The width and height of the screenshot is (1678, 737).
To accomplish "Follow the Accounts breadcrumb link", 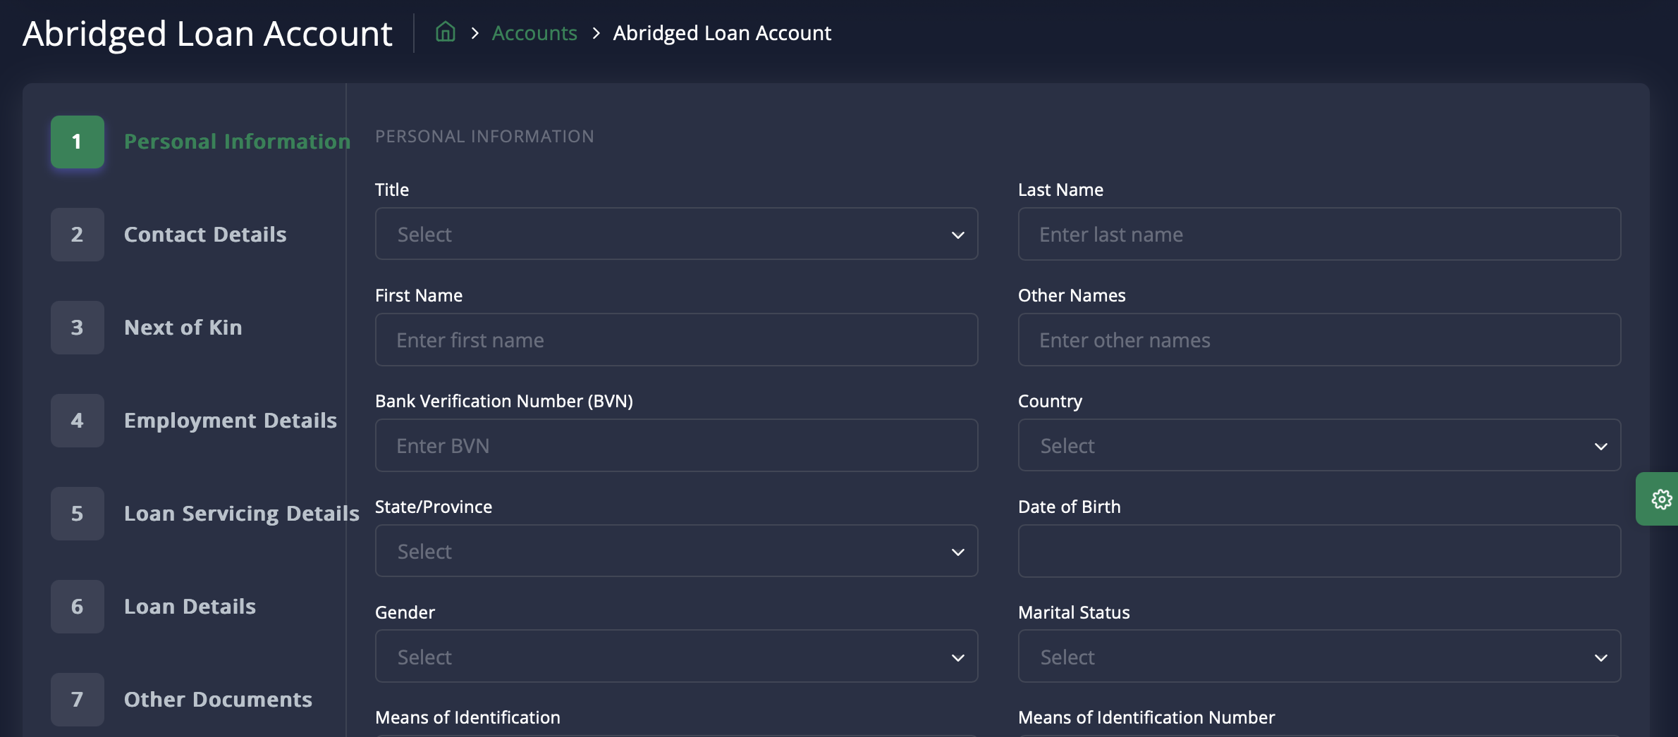I will point(534,33).
